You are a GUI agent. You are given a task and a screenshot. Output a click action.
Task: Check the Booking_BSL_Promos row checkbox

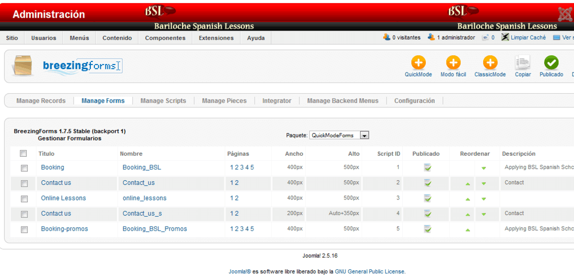tap(24, 230)
